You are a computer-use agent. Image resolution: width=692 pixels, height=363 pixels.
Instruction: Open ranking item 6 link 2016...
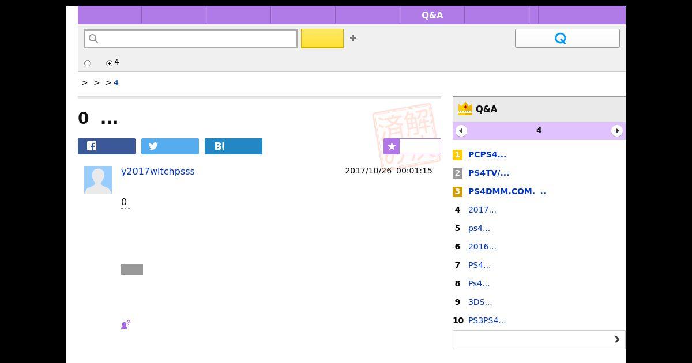tap(482, 247)
